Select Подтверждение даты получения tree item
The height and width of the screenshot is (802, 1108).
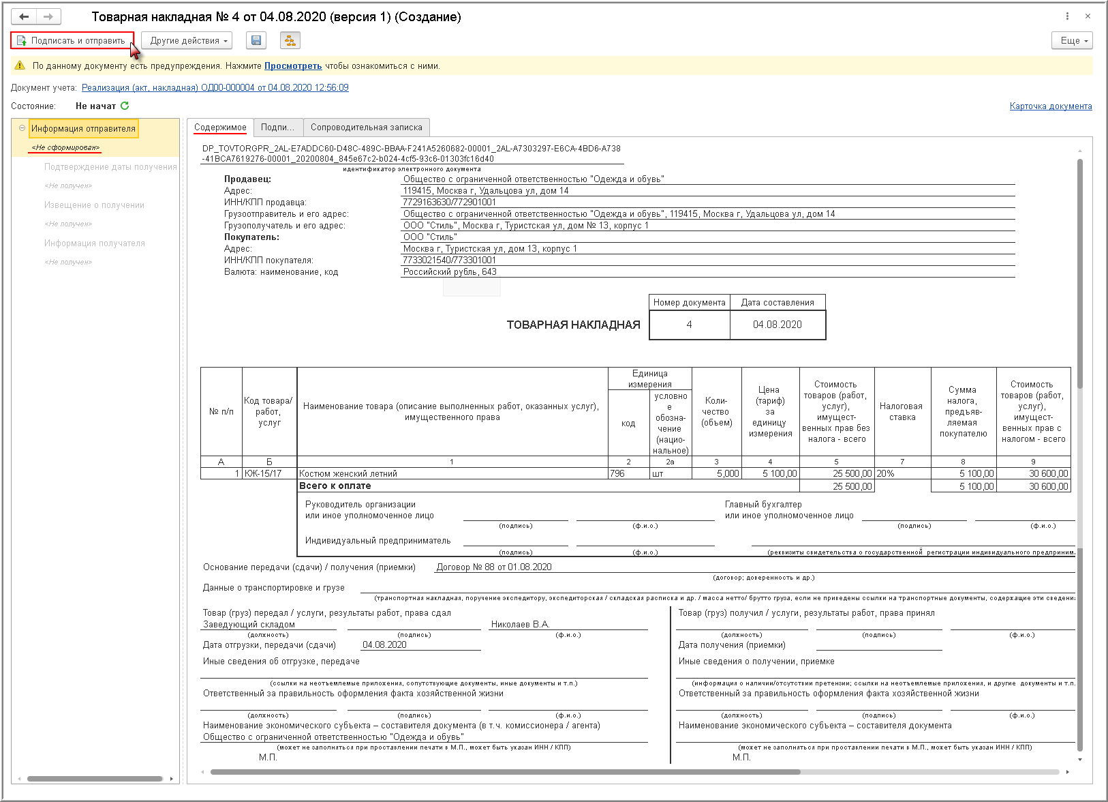pos(110,167)
